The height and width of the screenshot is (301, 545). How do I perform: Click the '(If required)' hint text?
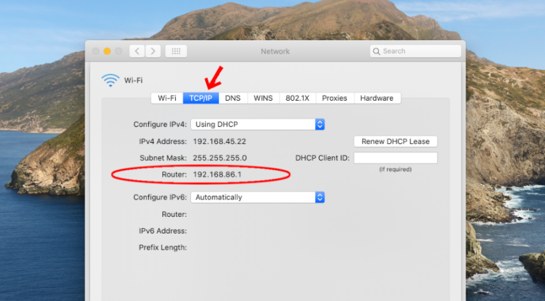click(395, 170)
